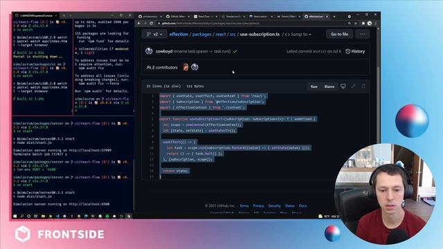Open a new browser tab
This screenshot has width=443, height=249.
(334, 17)
